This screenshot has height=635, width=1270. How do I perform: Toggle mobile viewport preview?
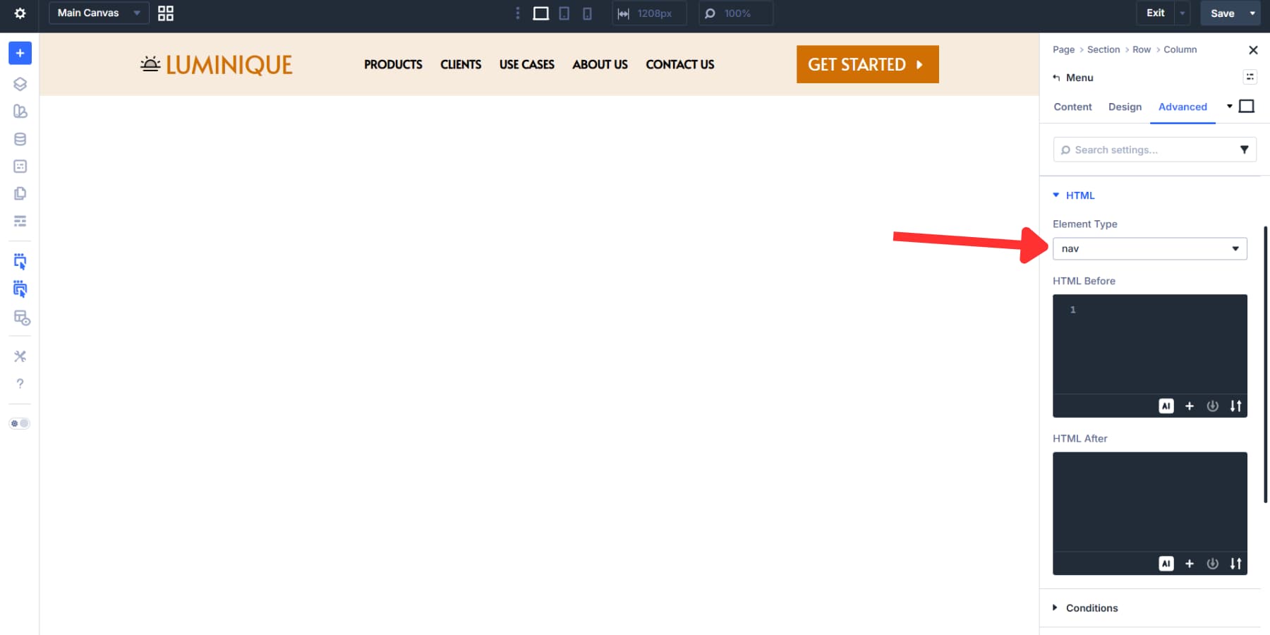587,13
